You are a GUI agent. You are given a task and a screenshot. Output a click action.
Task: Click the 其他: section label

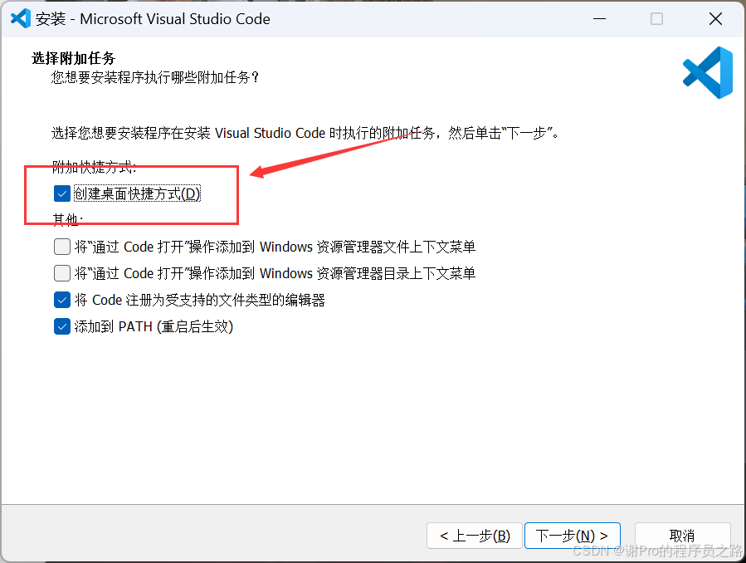click(68, 219)
